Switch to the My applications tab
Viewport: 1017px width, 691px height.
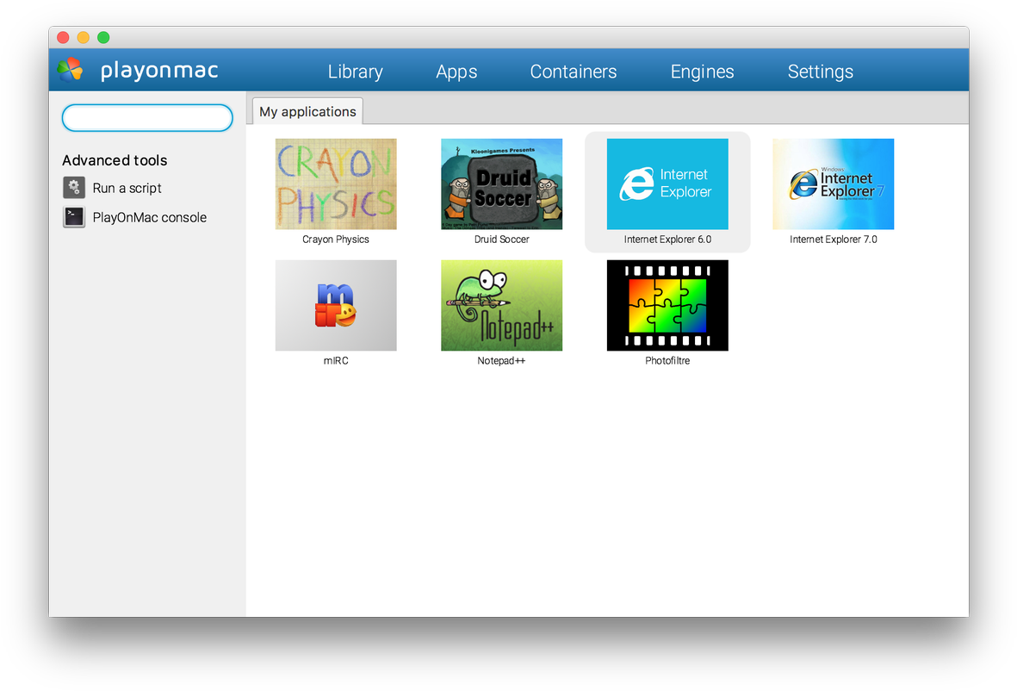(x=307, y=111)
